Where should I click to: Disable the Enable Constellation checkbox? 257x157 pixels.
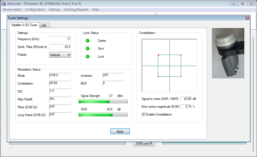[x=143, y=114]
